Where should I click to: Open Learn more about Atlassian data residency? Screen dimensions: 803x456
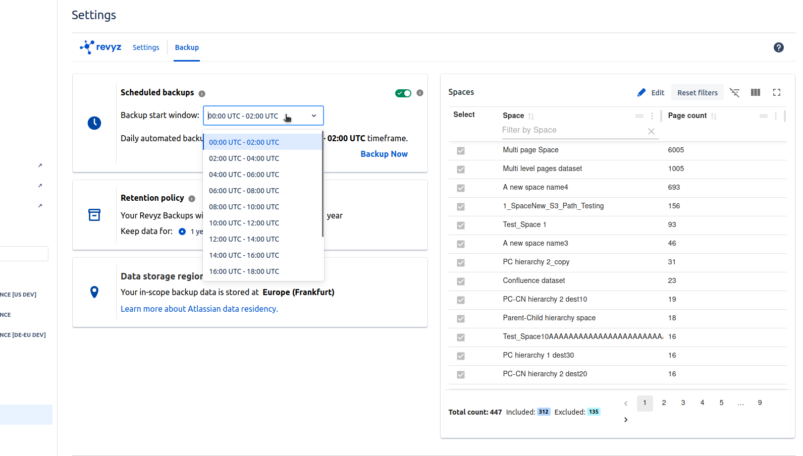tap(199, 309)
